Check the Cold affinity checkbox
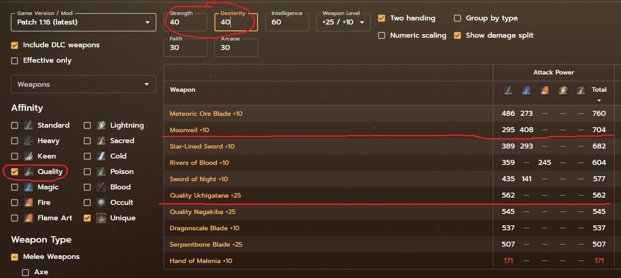 87,156
